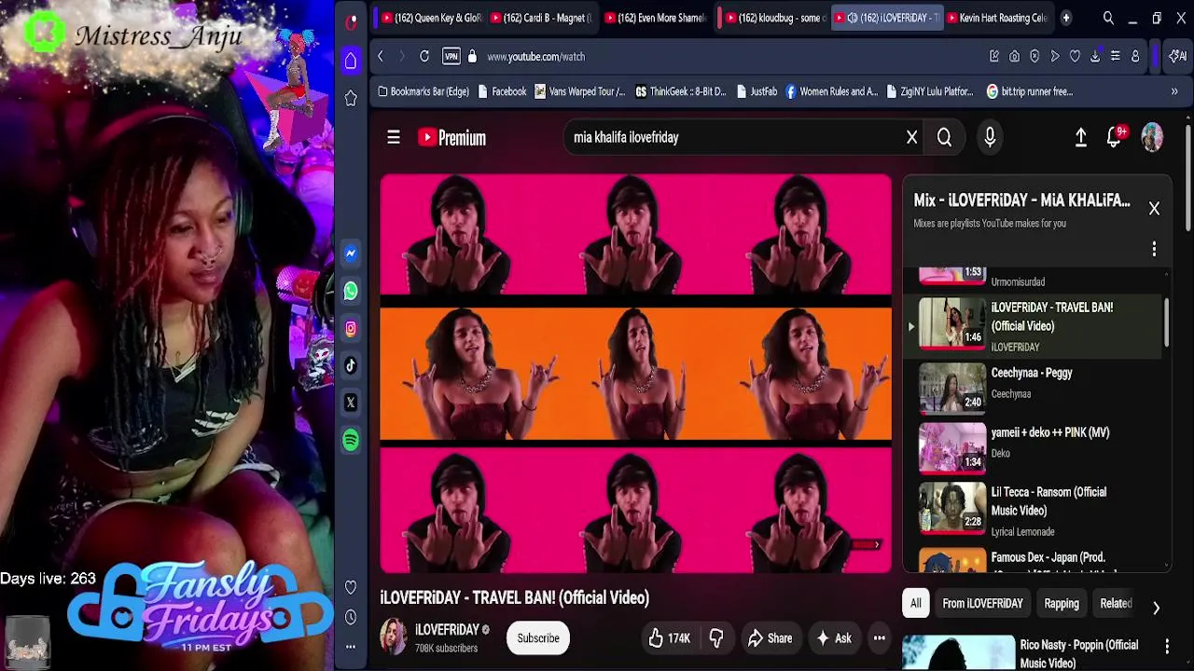1194x671 pixels.
Task: Open sidebar history clock icon
Action: tap(351, 617)
